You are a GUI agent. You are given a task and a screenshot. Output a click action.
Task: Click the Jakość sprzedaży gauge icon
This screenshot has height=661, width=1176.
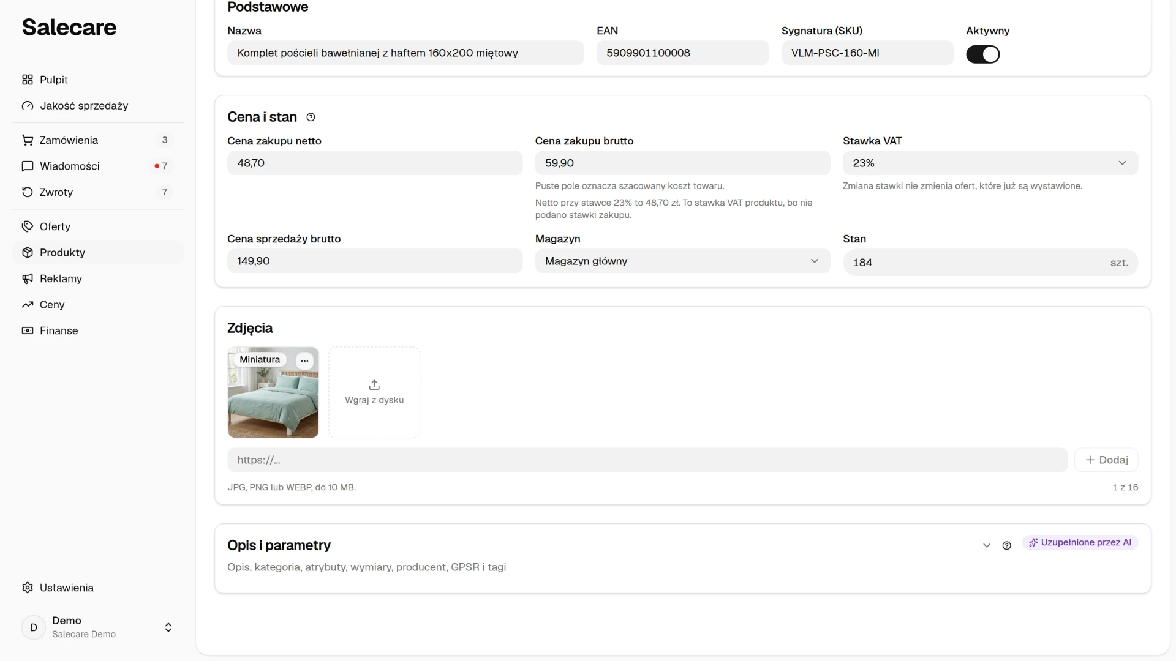28,106
